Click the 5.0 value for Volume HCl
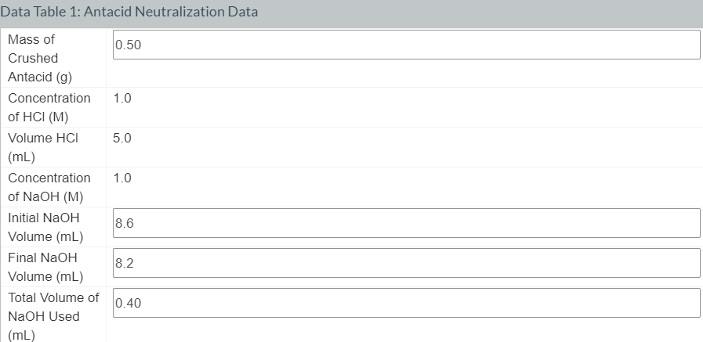 coord(122,139)
